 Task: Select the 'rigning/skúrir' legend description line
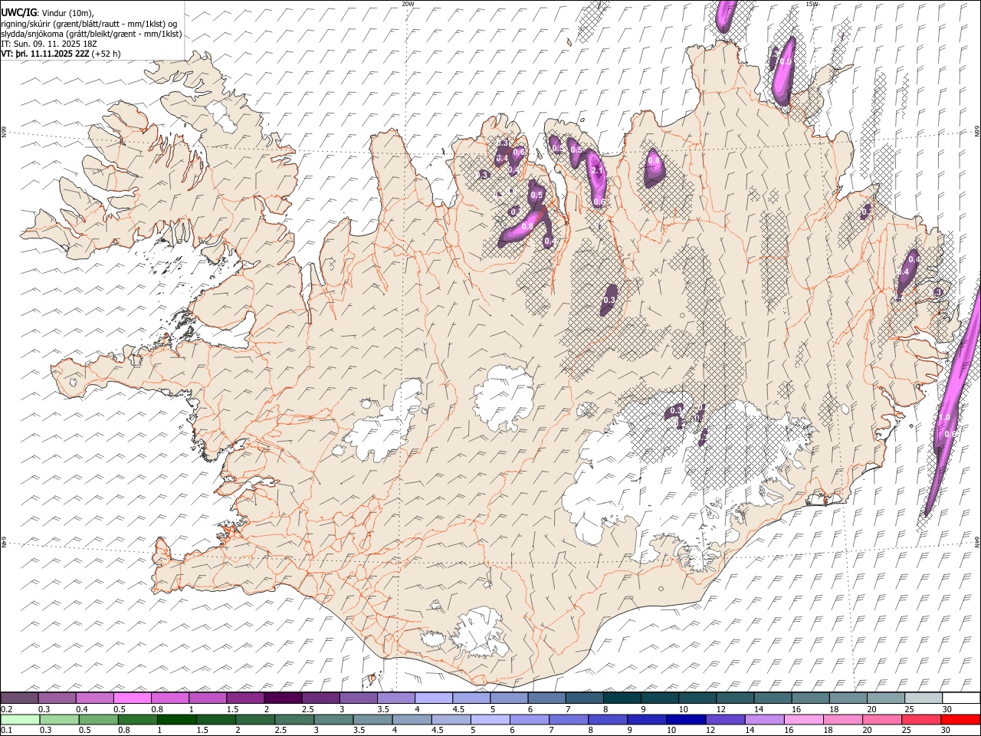pyautogui.click(x=90, y=24)
